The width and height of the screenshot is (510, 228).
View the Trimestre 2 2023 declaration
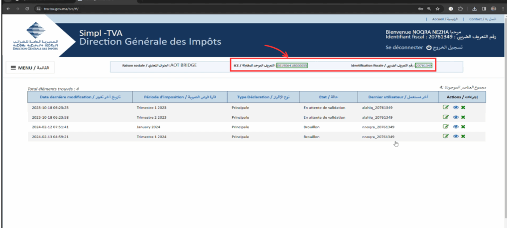(456, 117)
